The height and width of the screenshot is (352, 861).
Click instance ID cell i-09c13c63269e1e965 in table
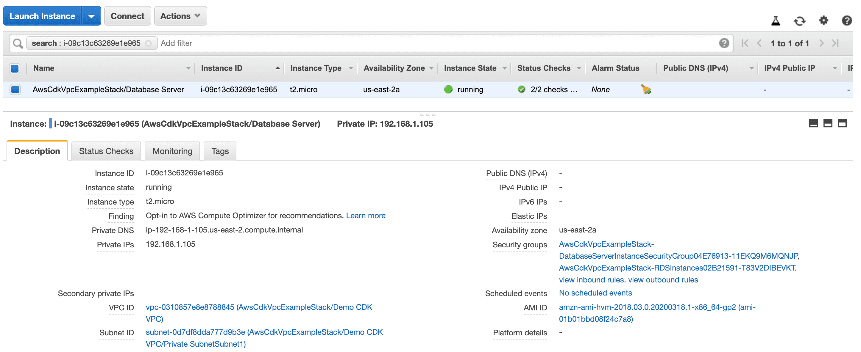(x=239, y=89)
